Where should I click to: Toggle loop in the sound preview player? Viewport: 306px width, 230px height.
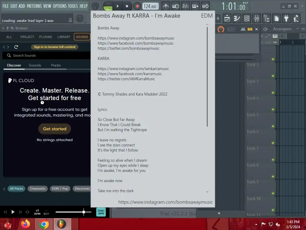pyautogui.click(x=27, y=212)
